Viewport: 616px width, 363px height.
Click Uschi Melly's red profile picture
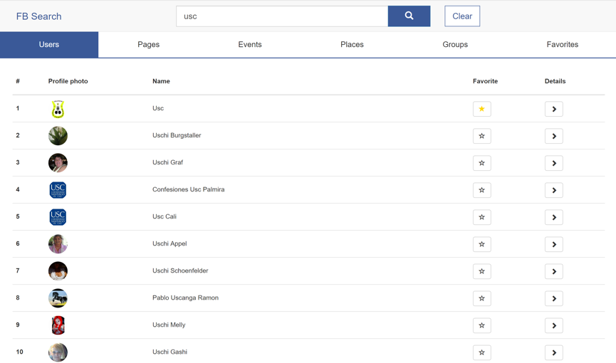point(58,325)
